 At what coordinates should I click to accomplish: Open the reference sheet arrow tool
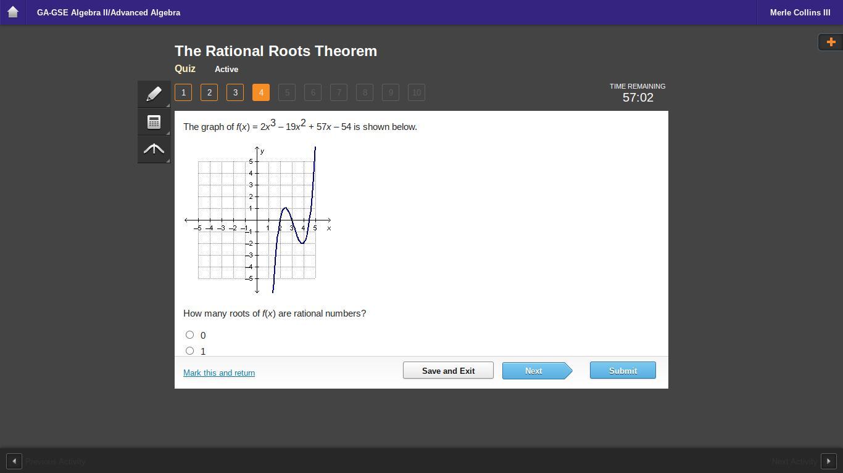pyautogui.click(x=154, y=149)
